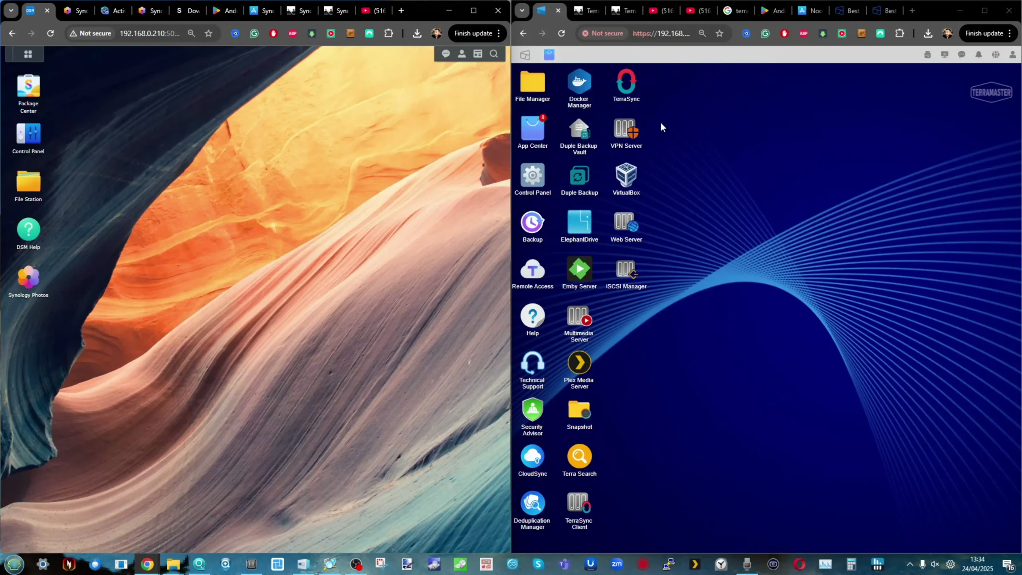Show hidden system tray icons
This screenshot has width=1022, height=575.
[910, 564]
